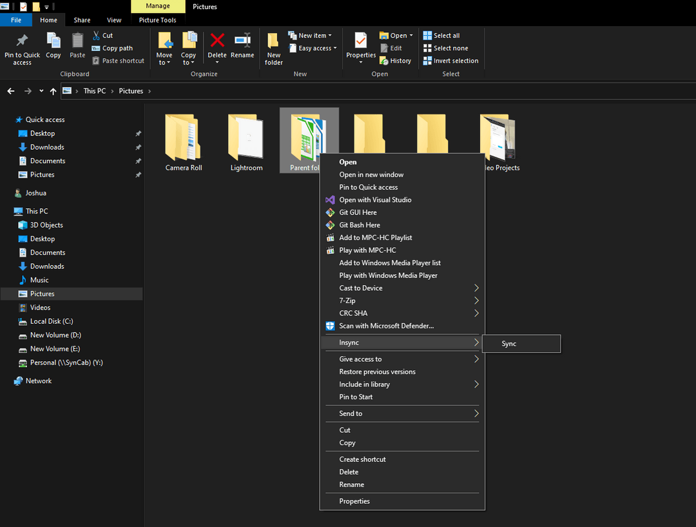Click the up-to-parent-folder arrow
The image size is (696, 527).
click(x=53, y=91)
